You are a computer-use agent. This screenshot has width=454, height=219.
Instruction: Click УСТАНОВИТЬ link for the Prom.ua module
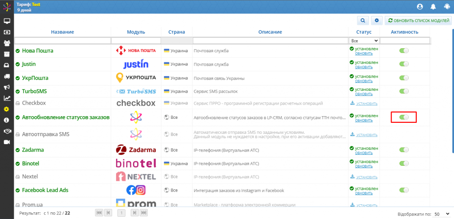(x=367, y=205)
